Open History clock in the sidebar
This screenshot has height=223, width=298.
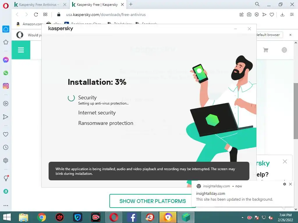(6, 147)
